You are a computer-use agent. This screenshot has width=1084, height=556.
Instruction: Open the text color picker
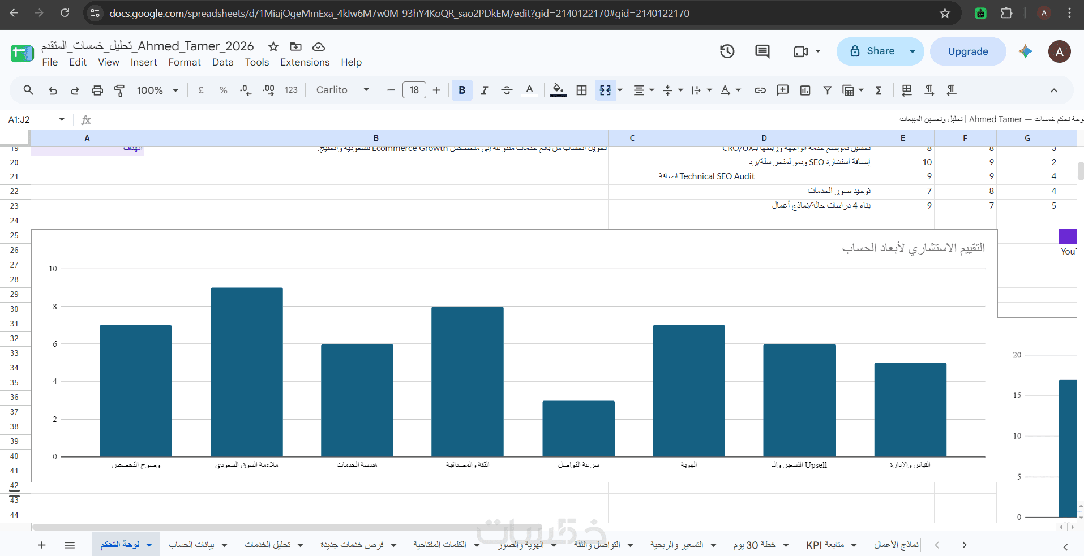coord(529,90)
